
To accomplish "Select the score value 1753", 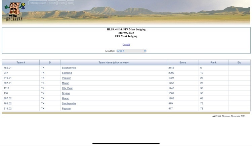I will (x=171, y=83).
